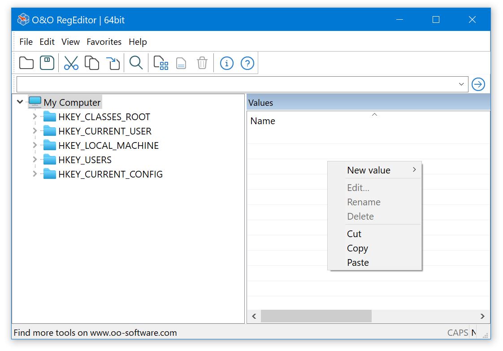Image resolution: width=503 pixels, height=351 pixels.
Task: Select the HKEY_CLASSES_ROOT label
Action: (104, 117)
